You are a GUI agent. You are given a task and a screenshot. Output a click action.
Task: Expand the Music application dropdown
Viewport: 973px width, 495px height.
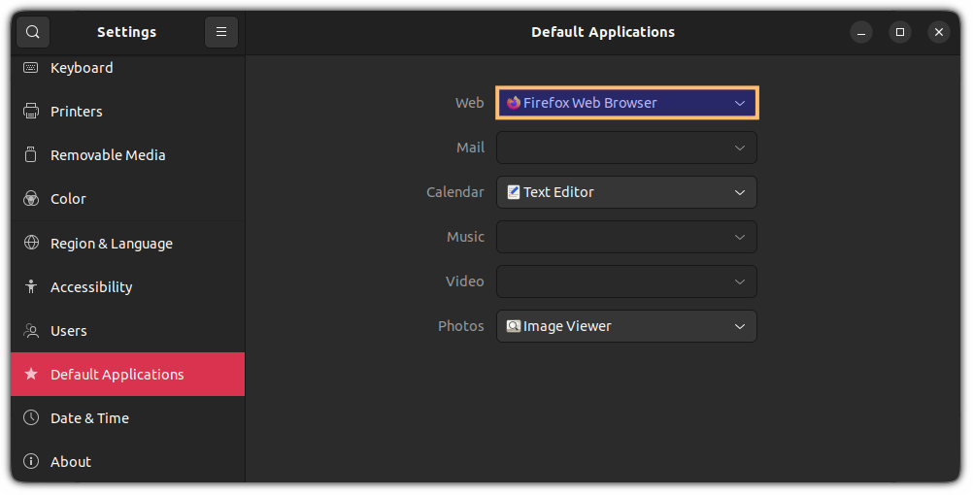626,237
